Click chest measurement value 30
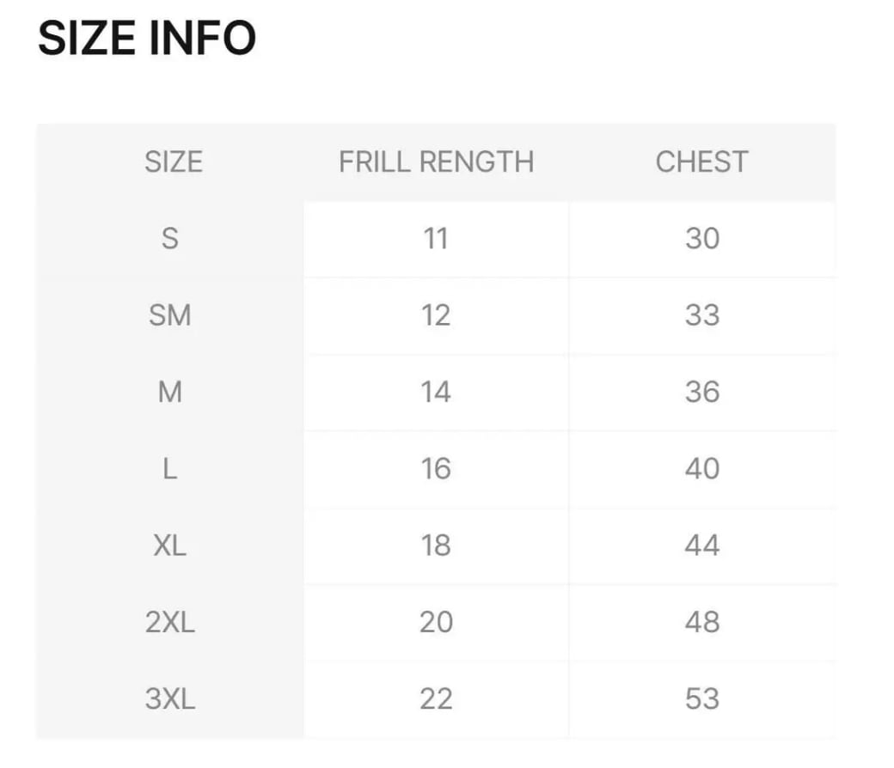 (701, 238)
